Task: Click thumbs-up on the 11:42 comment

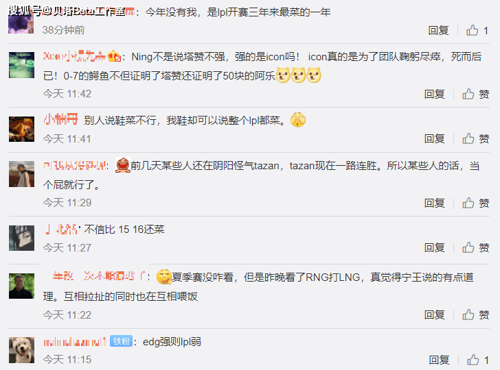Action: tap(468, 94)
